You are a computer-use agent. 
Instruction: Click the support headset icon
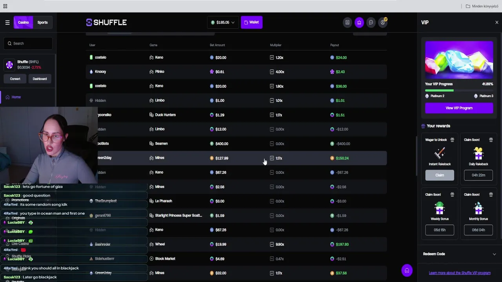(x=407, y=271)
